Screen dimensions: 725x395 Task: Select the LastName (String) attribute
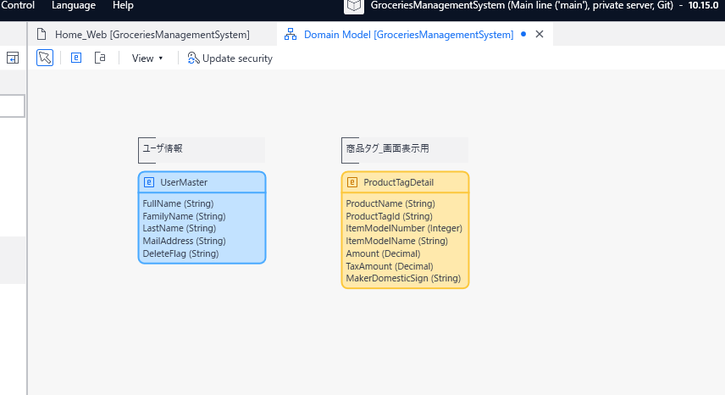[x=180, y=228]
